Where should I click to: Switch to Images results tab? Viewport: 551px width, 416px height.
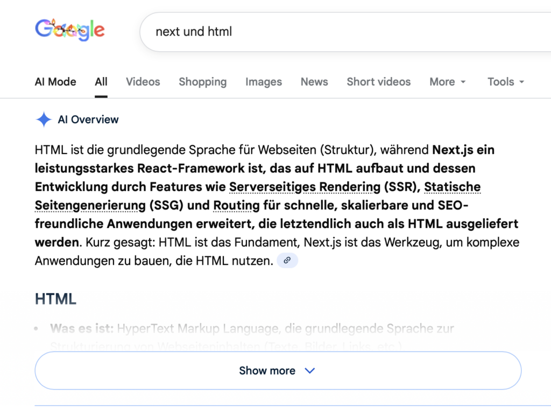[x=264, y=82]
